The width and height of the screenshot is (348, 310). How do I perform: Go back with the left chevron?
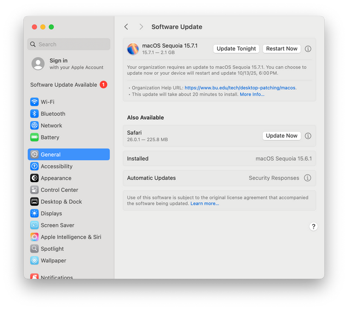click(126, 27)
